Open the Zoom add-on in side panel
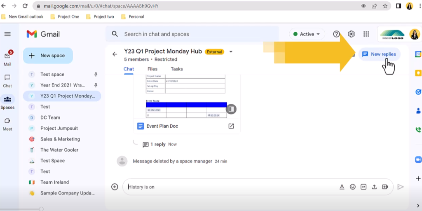This screenshot has height=211, width=422. pos(418,159)
